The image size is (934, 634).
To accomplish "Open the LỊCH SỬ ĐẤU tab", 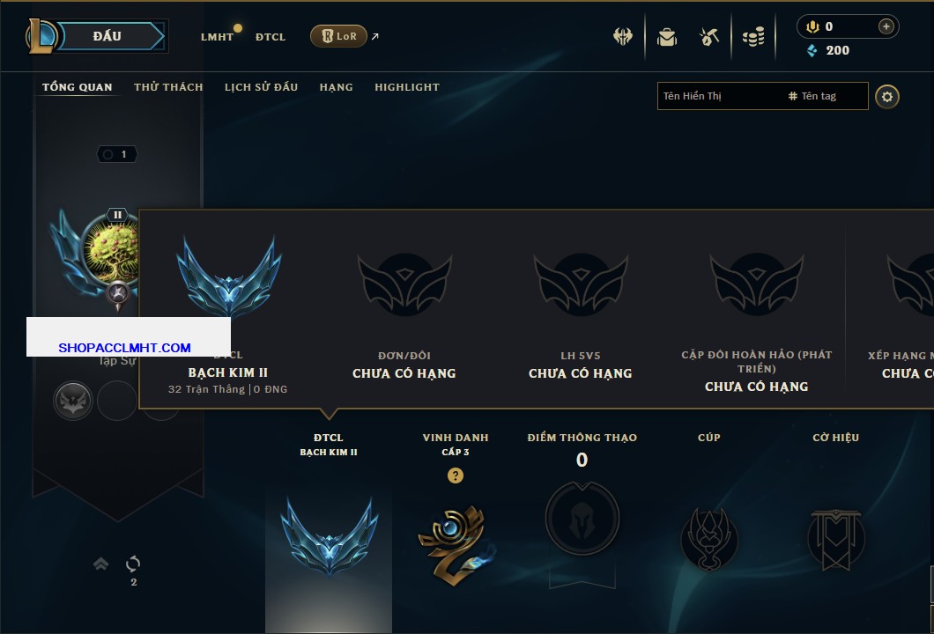I will 261,87.
